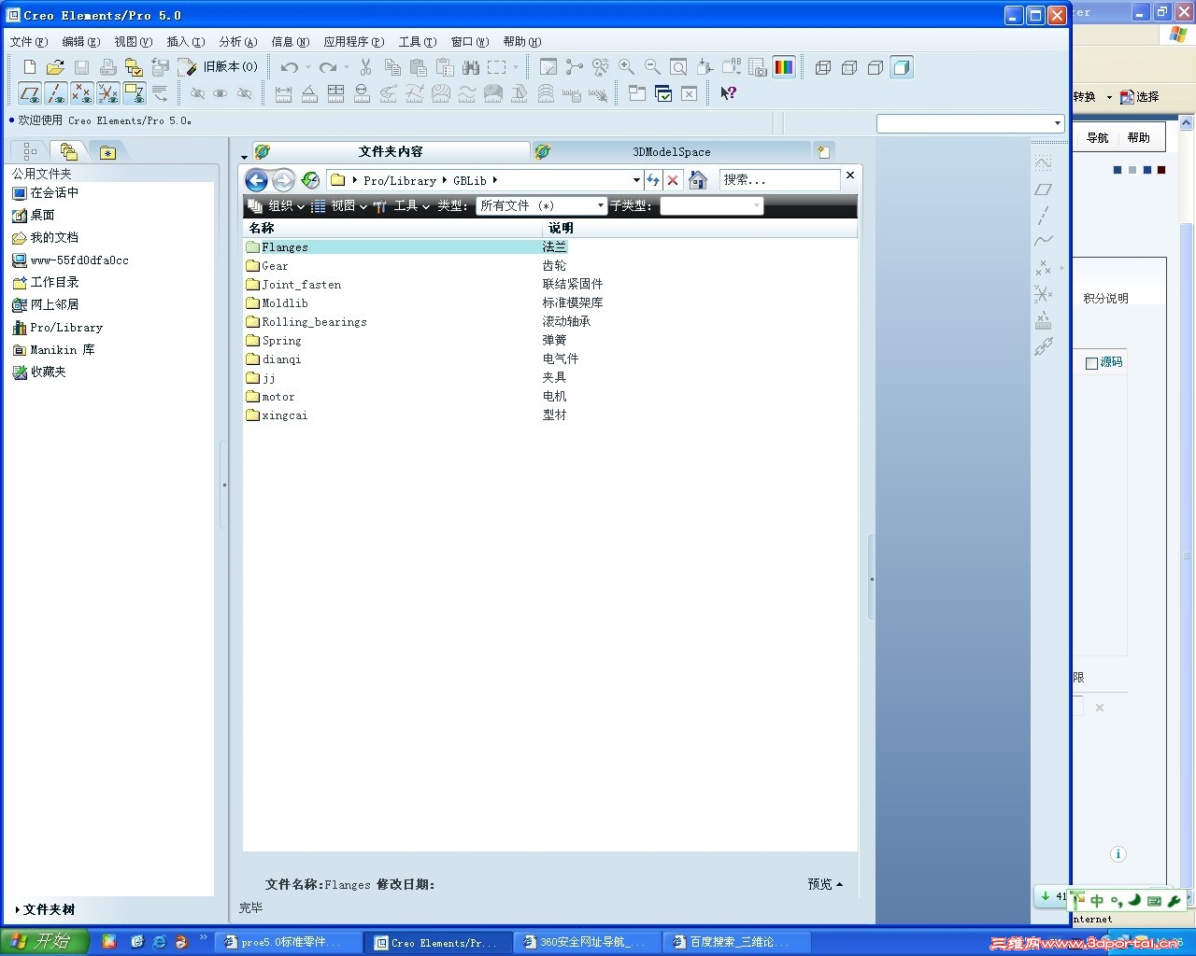Open the 视图 dropdown in browser toolbar
Screen dimensions: 1196x956
(339, 206)
